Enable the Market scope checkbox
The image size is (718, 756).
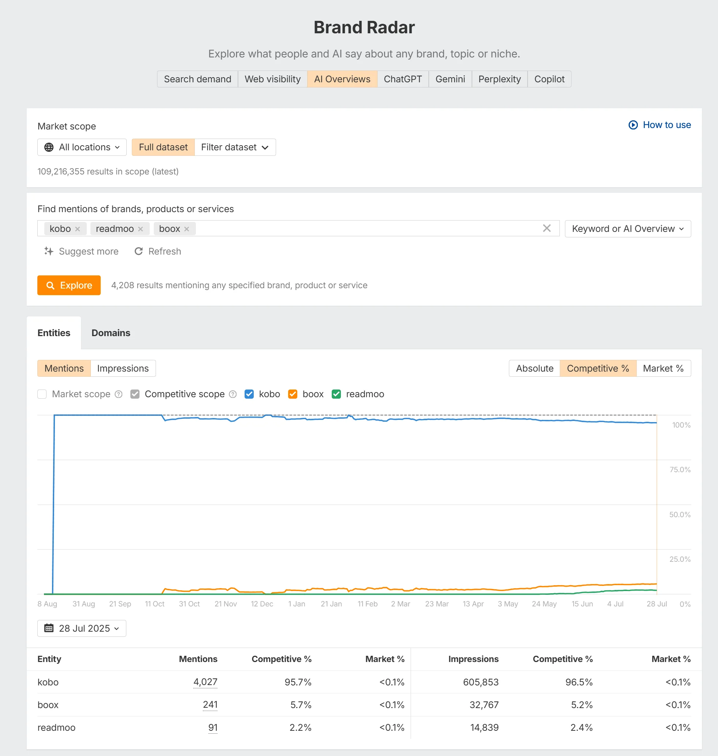coord(42,394)
